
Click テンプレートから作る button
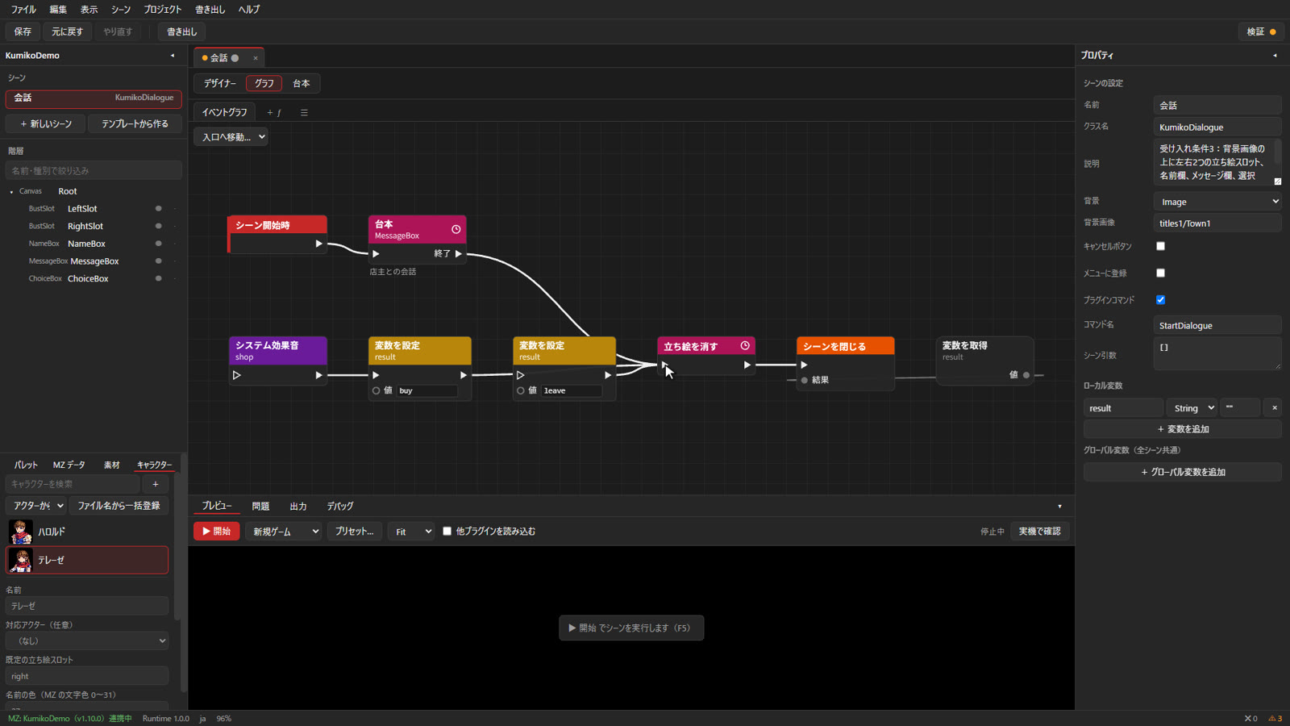point(135,123)
